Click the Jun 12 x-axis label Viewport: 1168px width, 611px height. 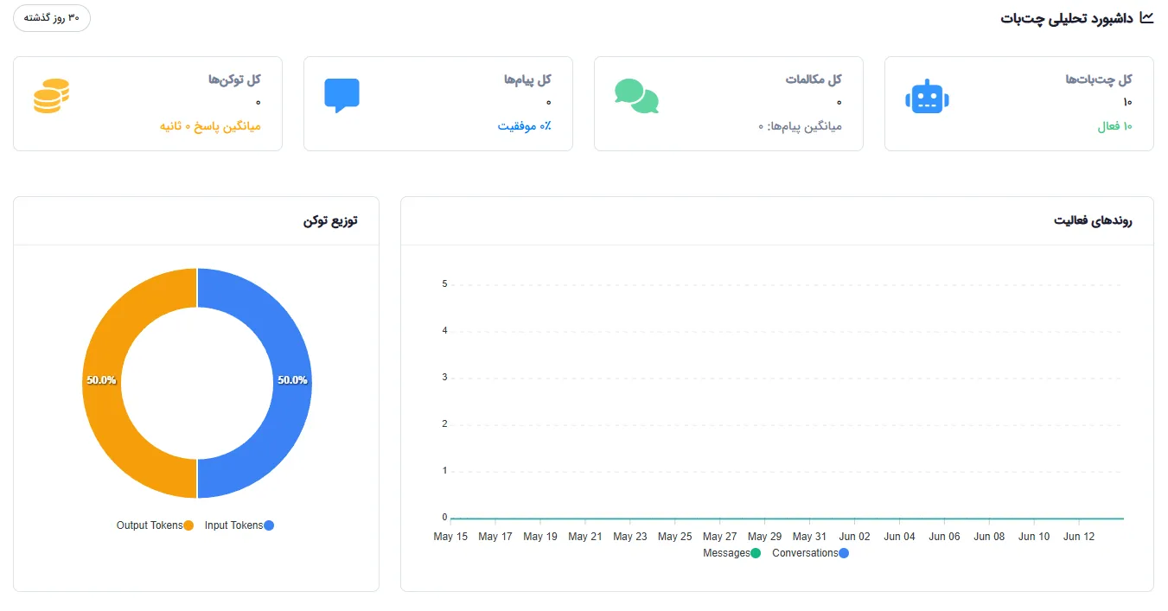coord(1079,537)
